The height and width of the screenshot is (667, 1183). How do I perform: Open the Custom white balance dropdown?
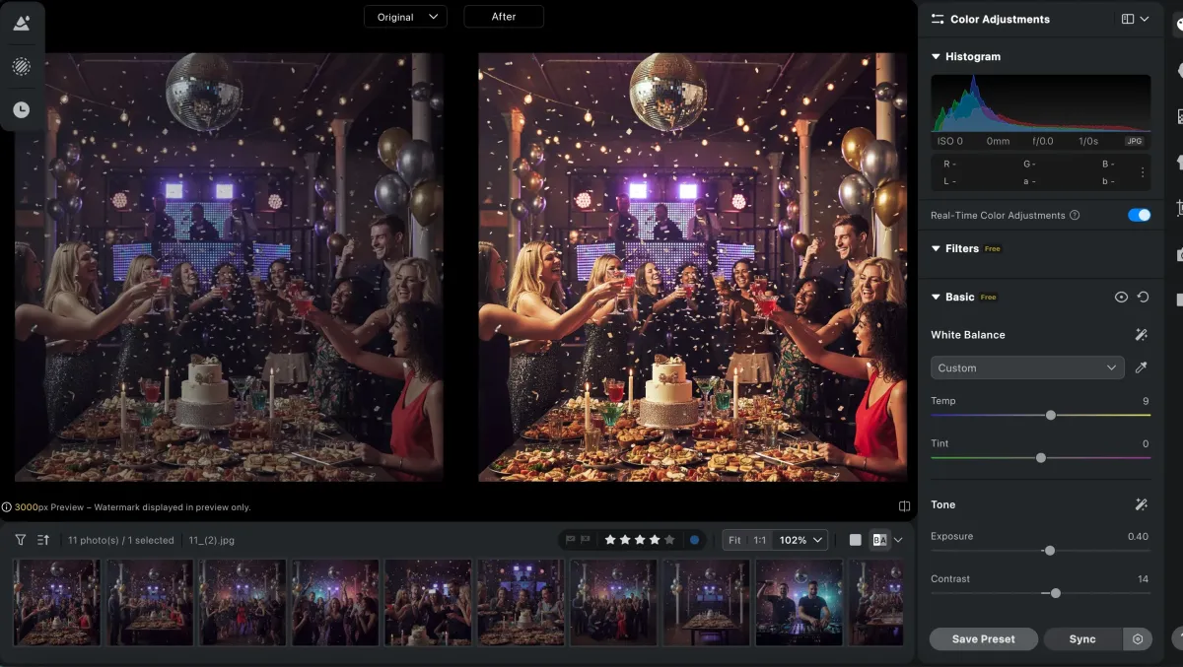(x=1026, y=367)
